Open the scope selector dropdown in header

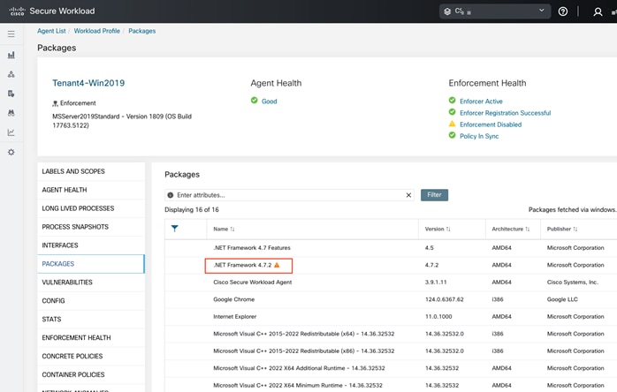pyautogui.click(x=495, y=11)
